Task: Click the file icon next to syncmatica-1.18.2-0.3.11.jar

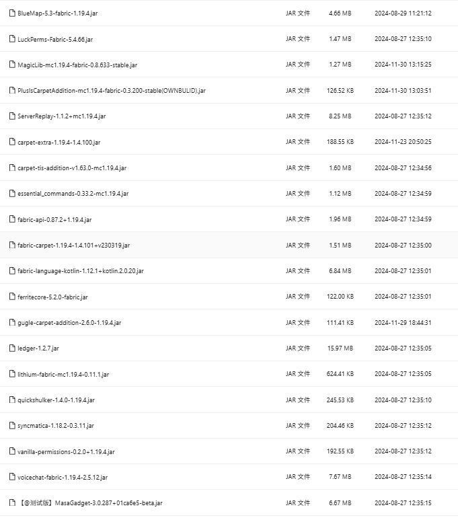Action: pos(12,425)
